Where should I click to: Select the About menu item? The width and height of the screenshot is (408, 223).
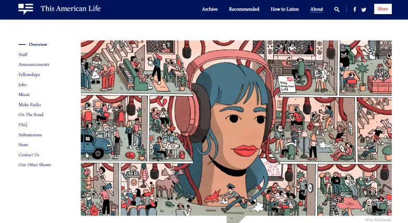click(x=317, y=9)
